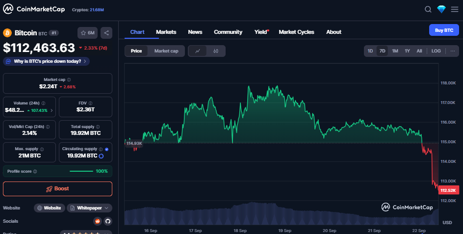
Task: Open the Chart tab
Action: coord(137,32)
